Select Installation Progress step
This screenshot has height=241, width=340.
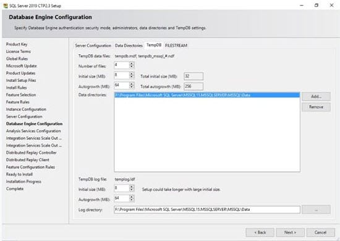coord(23,182)
